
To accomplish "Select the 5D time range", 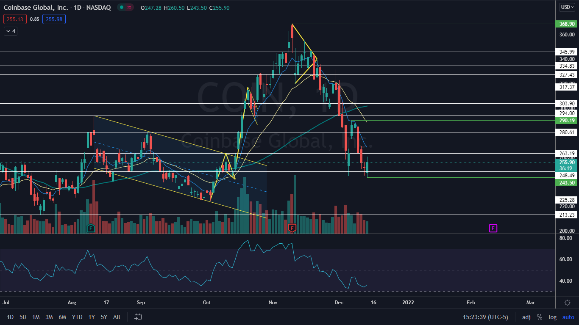I will 23,317.
